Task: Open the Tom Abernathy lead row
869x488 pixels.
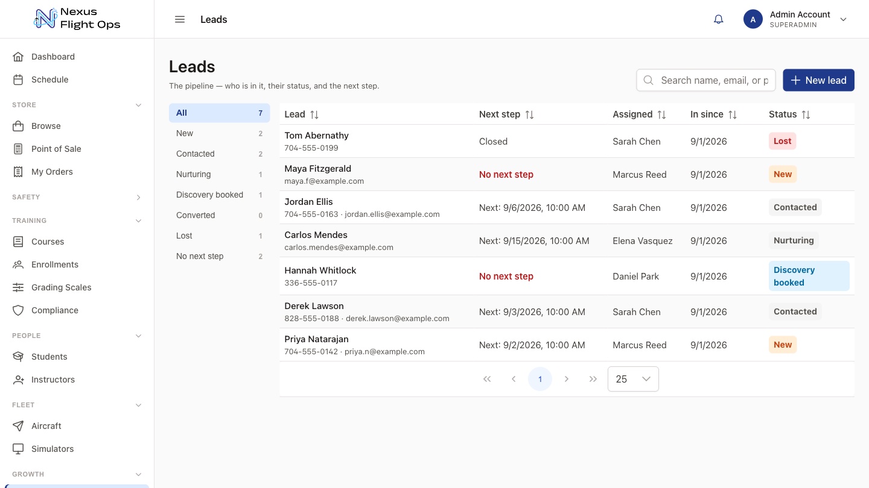Action: click(567, 142)
